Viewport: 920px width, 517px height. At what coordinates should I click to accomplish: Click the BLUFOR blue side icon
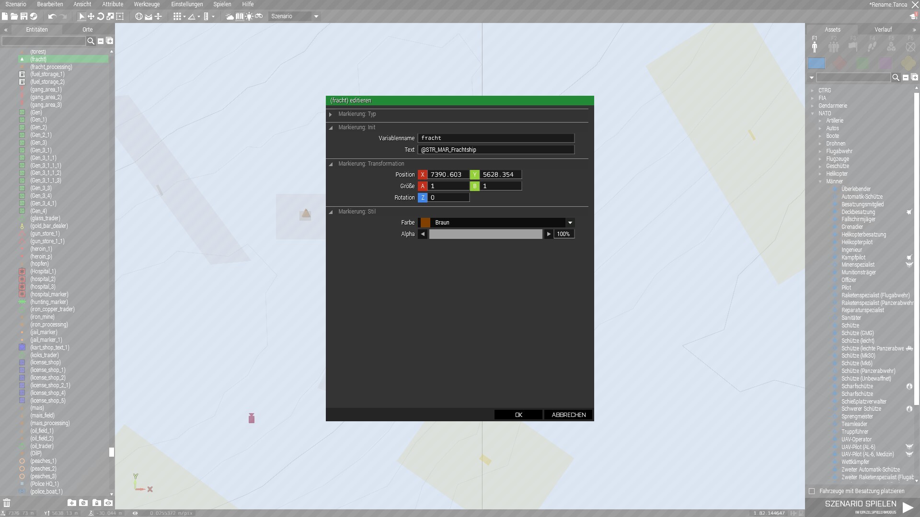coord(816,63)
